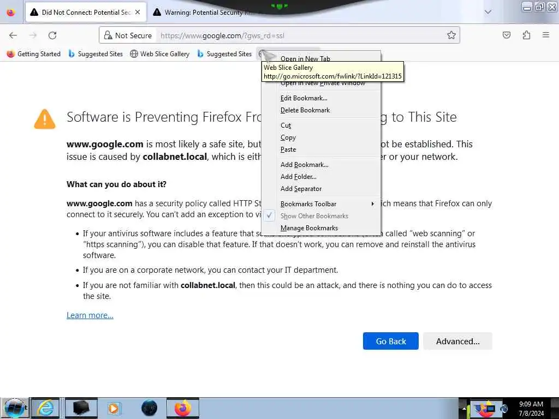Follow the 'Learn more...' link

pos(90,315)
